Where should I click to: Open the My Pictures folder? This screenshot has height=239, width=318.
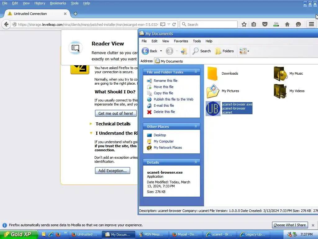tap(223, 91)
